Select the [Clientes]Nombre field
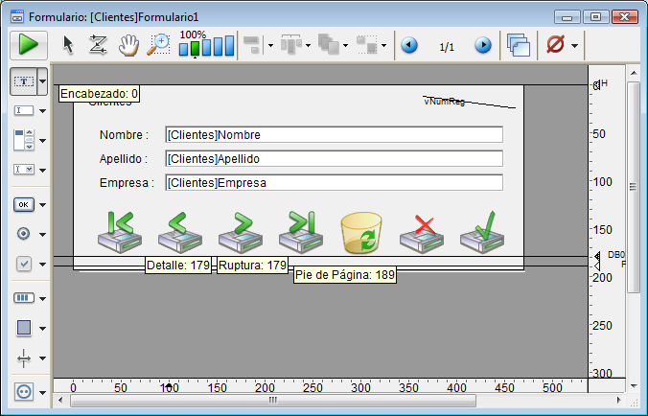The image size is (648, 416). tap(334, 135)
